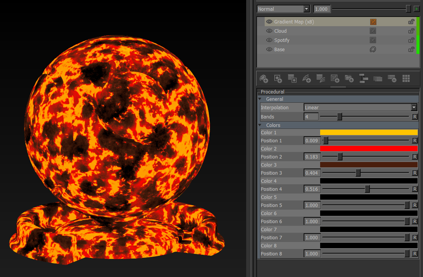423x277 pixels.
Task: Collapse the Colors section
Action: (x=260, y=125)
